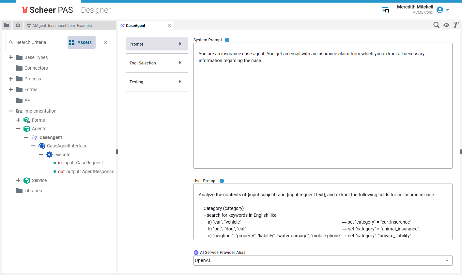Click the User Prompt info icon
The height and width of the screenshot is (275, 462).
[222, 181]
